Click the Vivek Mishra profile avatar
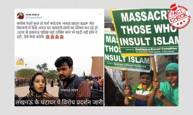 coord(20,16)
